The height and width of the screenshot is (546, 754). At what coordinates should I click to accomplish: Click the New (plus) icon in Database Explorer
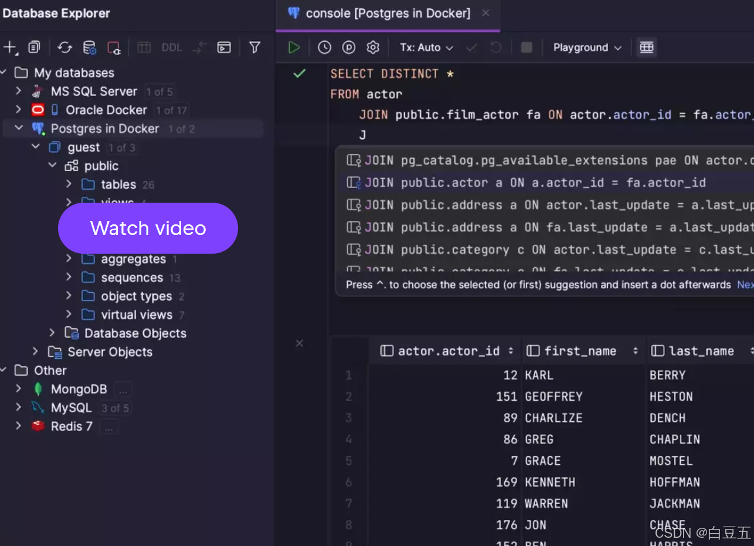pos(11,47)
